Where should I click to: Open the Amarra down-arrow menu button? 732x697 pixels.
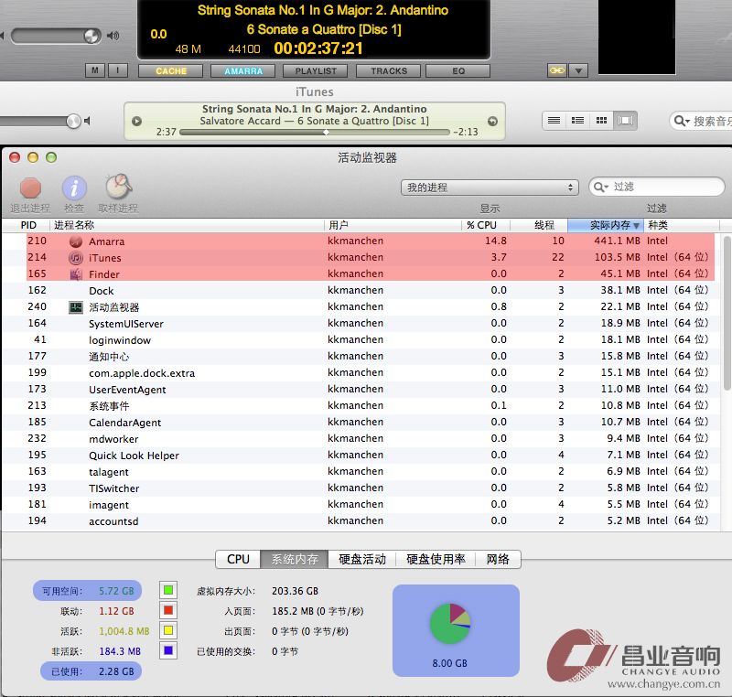click(x=579, y=71)
